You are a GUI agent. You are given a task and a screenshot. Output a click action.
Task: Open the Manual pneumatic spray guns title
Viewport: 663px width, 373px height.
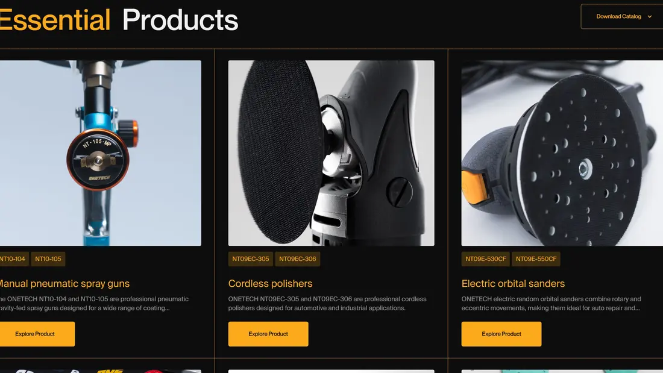coord(64,283)
